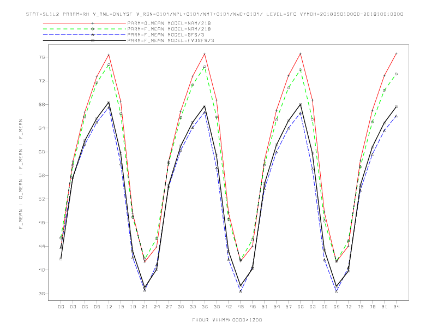This screenshot has height=334, width=432.
Task: Click y-axis tick value 48
Action: pyautogui.click(x=42, y=223)
